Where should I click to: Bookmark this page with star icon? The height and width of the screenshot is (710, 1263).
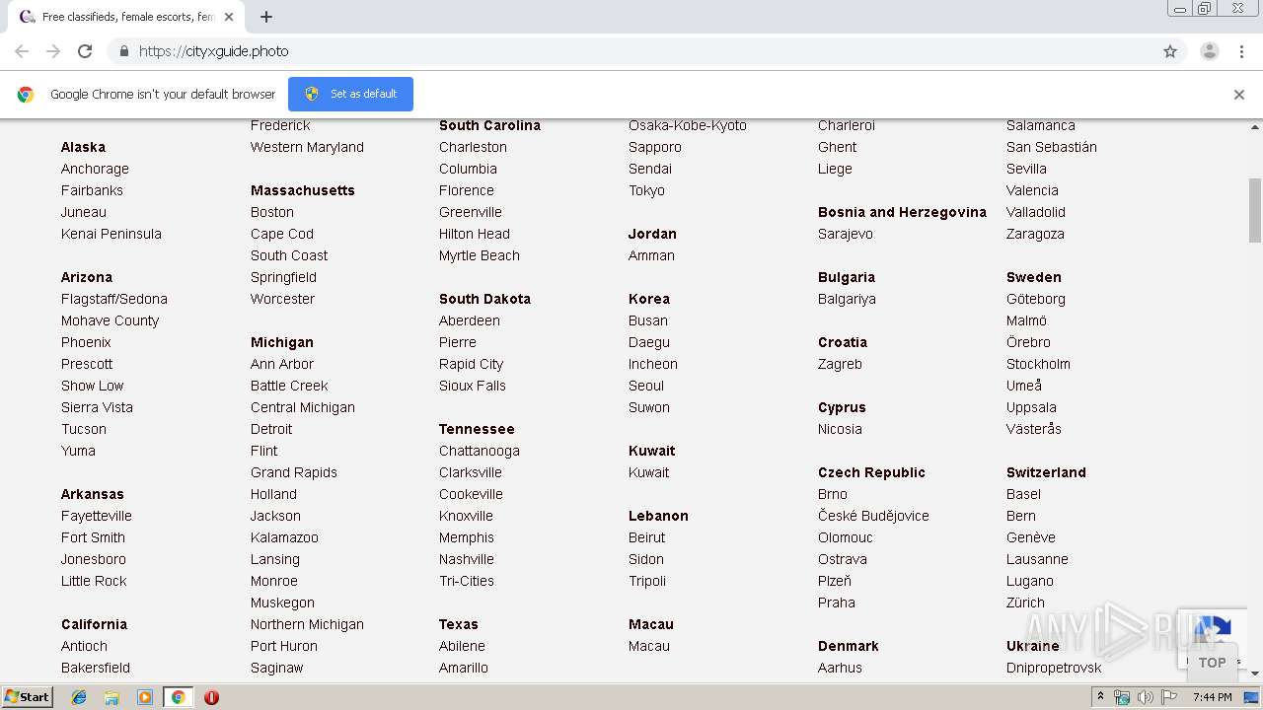pyautogui.click(x=1170, y=51)
